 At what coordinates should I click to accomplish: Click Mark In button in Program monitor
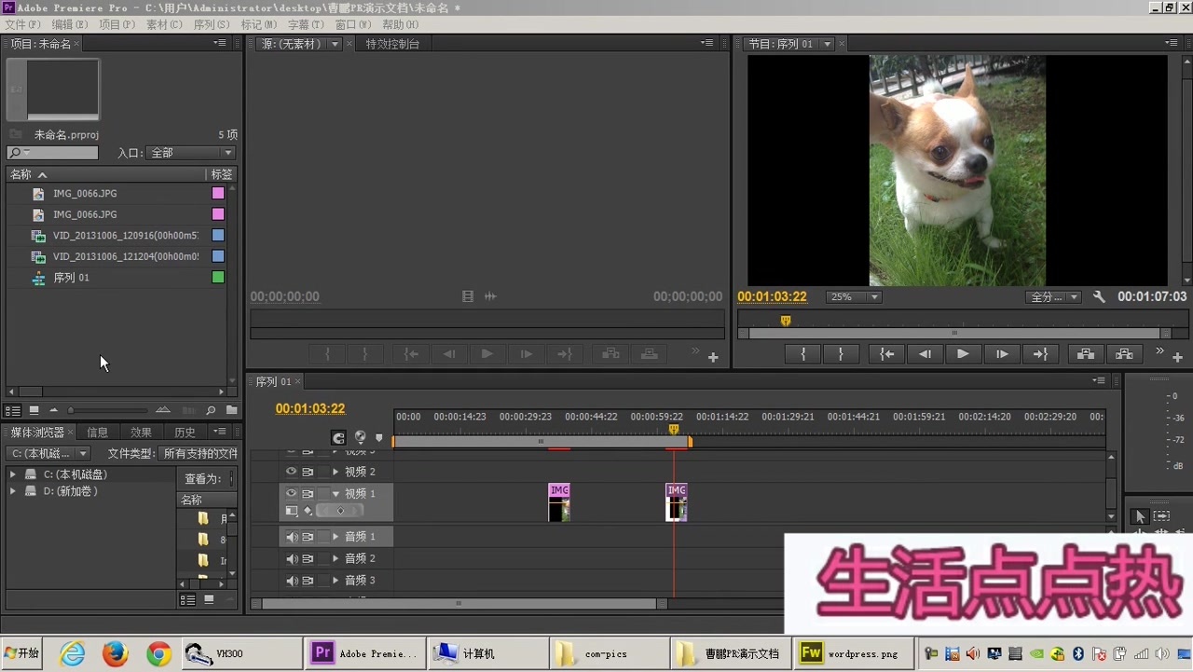tap(802, 354)
